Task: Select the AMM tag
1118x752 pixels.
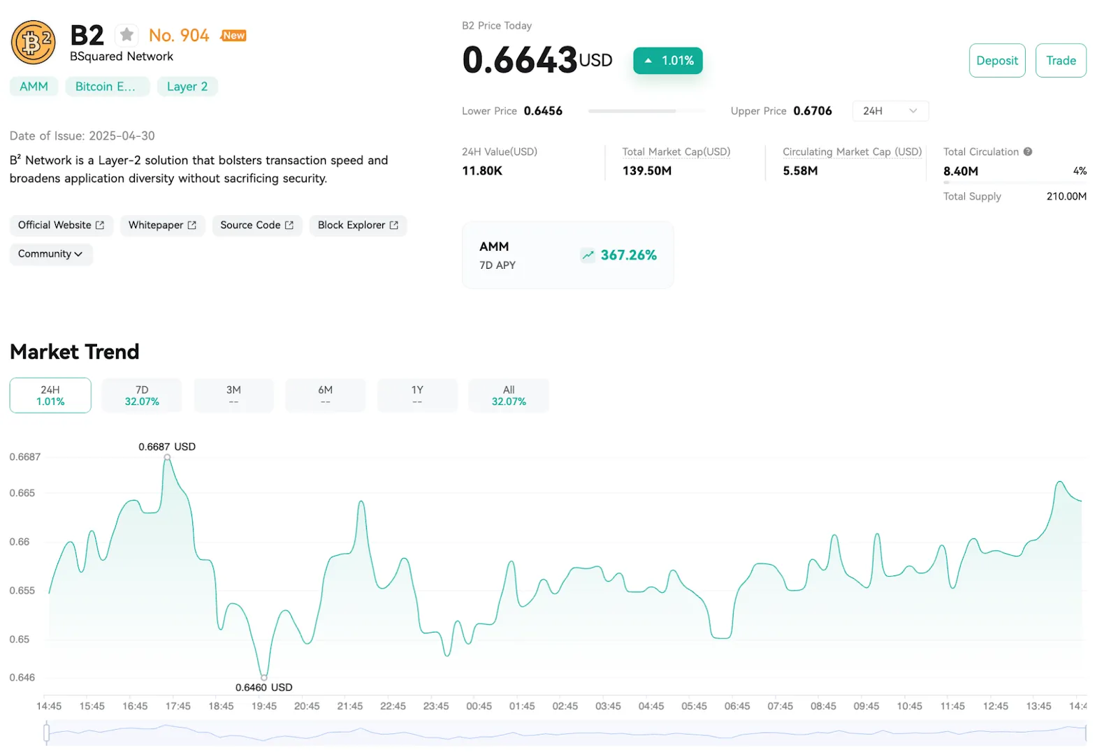Action: coord(34,87)
